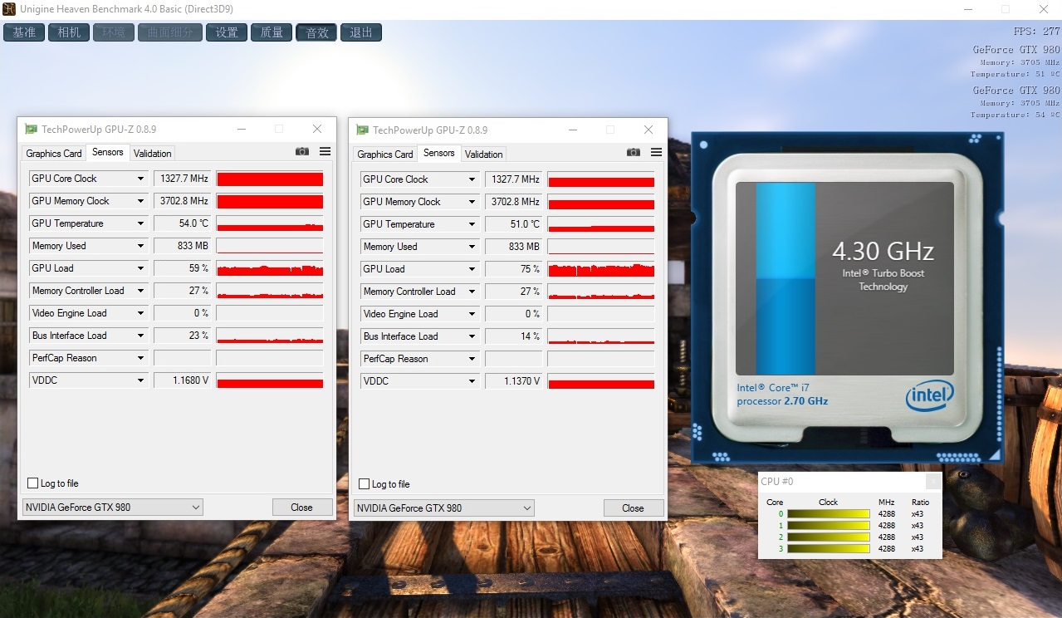Viewport: 1062px width, 618px height.
Task: Click the 相机 camera button in Heaven
Action: pyautogui.click(x=69, y=32)
